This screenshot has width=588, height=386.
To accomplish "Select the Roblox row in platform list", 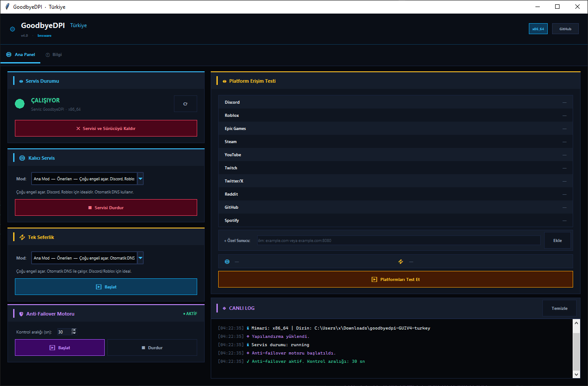I will 396,115.
